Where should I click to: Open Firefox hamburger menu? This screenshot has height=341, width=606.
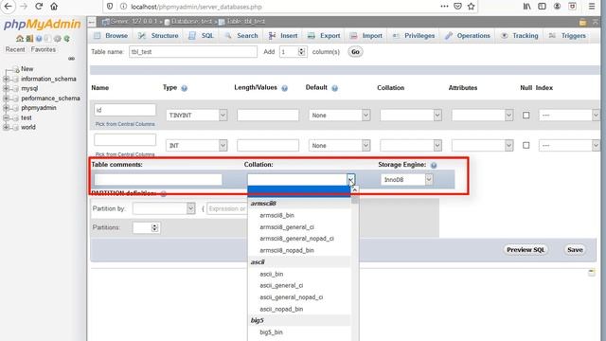pyautogui.click(x=591, y=7)
